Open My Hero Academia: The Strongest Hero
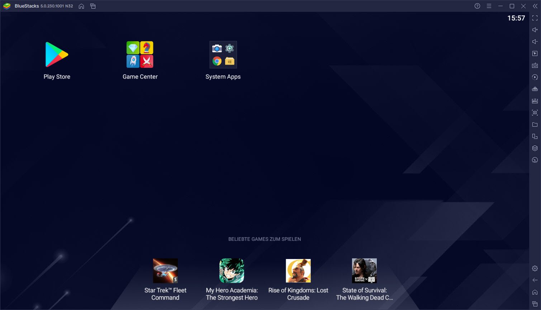541x310 pixels. click(x=232, y=271)
